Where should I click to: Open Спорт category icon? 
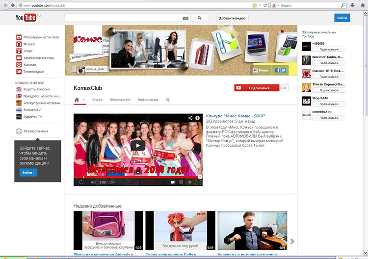click(x=19, y=51)
